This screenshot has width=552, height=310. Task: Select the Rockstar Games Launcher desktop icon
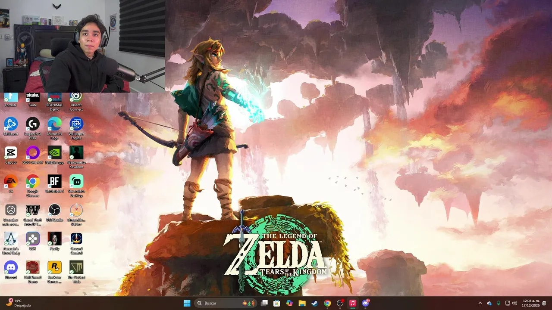coord(54,272)
